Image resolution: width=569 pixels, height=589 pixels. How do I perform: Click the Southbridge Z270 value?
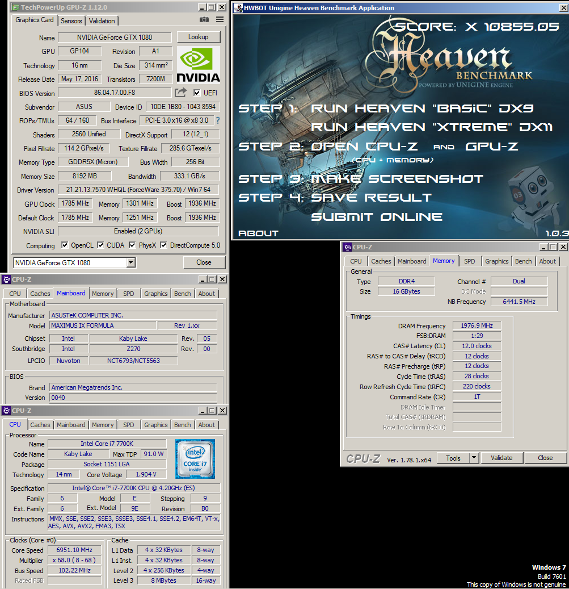(x=133, y=349)
